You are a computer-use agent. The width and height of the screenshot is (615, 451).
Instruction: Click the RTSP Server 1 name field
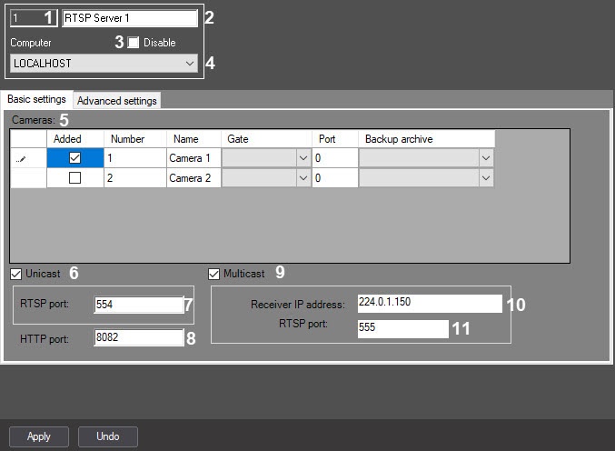click(129, 17)
